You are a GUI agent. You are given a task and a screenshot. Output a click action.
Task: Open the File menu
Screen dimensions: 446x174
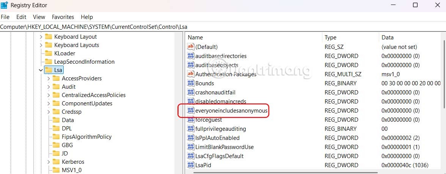coord(5,17)
